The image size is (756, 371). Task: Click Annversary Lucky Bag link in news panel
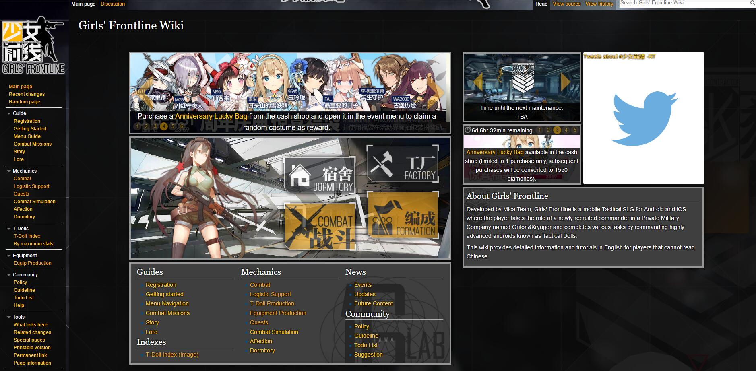click(x=495, y=152)
